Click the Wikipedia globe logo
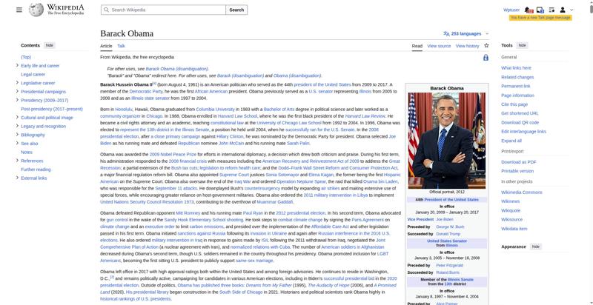Viewport: 593px width, 305px height. click(x=35, y=10)
